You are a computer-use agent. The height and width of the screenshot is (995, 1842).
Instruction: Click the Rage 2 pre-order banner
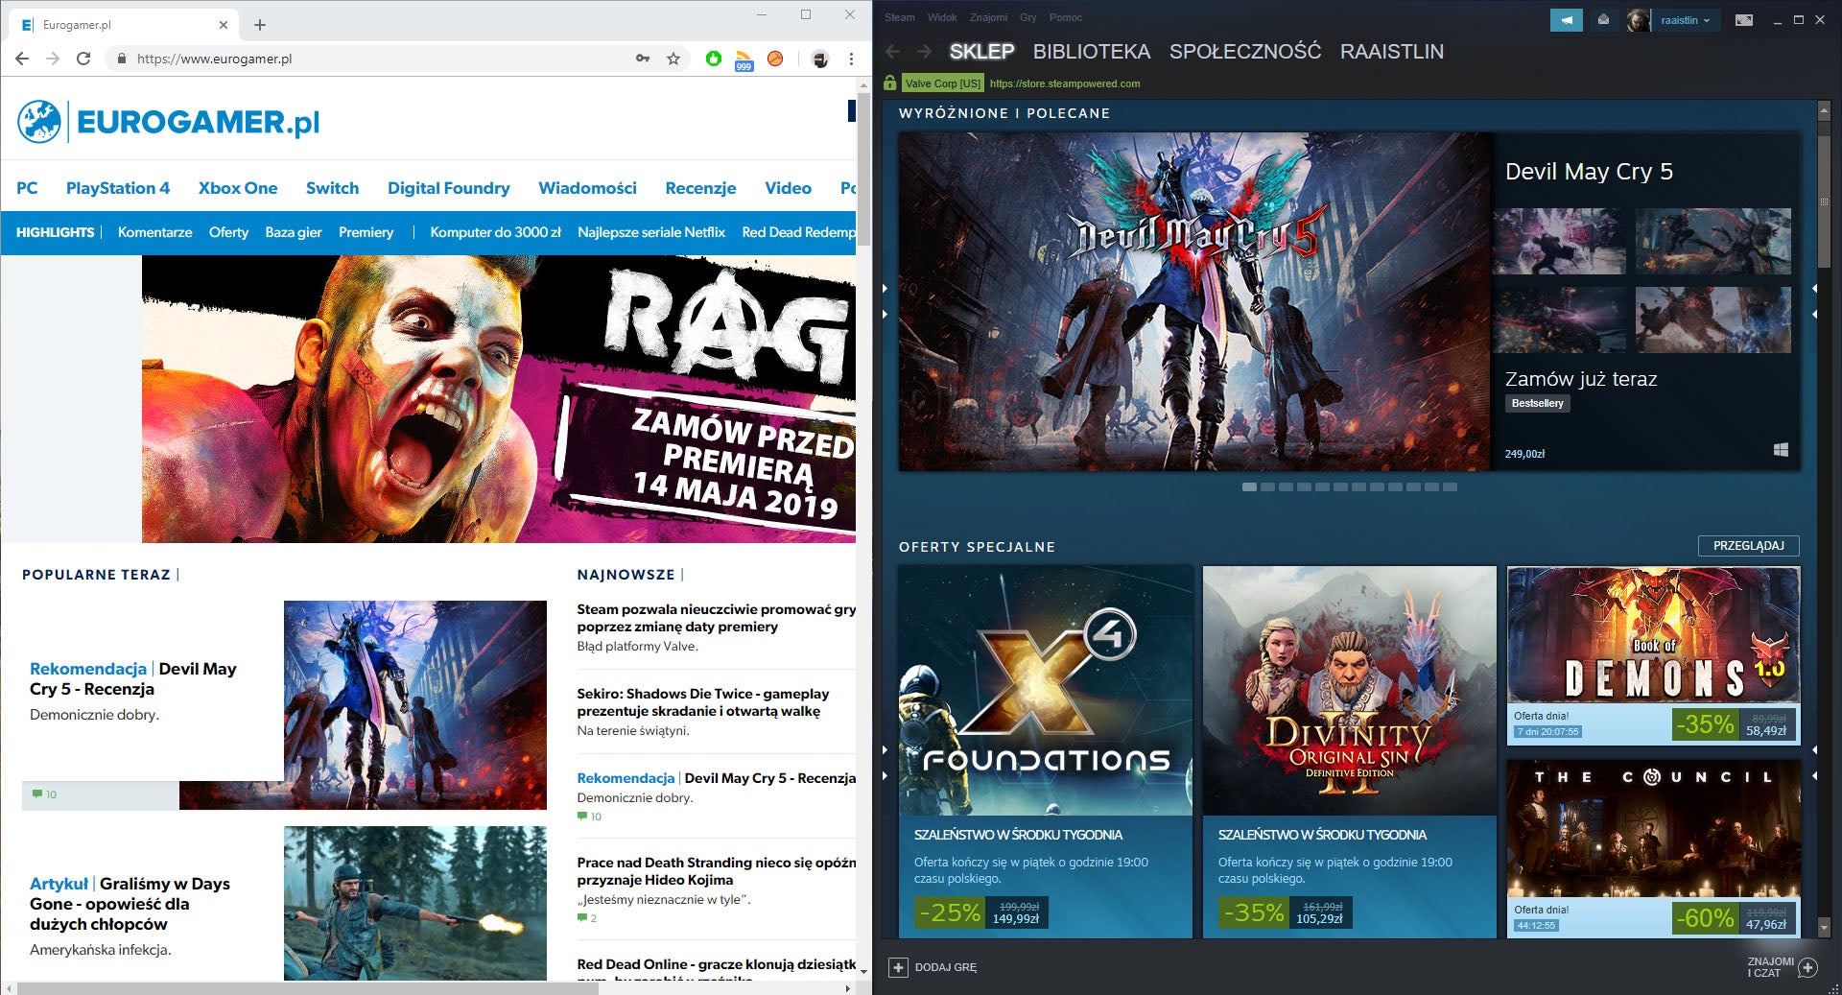(499, 399)
